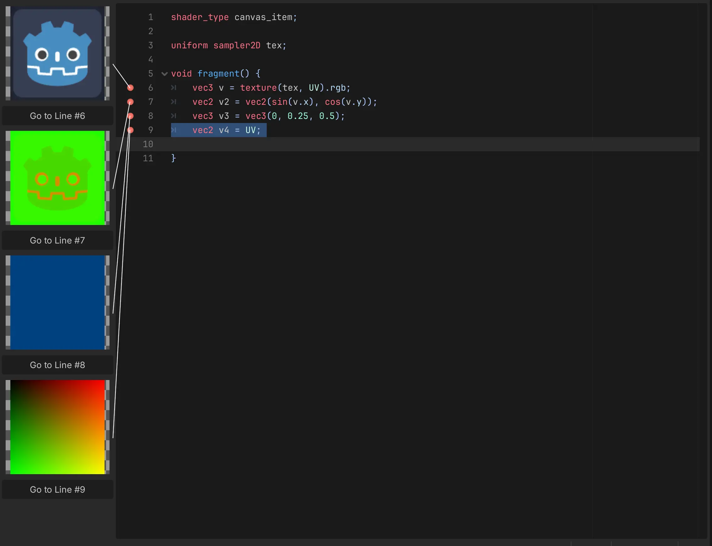Click the Go to Line #7 button

pos(57,240)
